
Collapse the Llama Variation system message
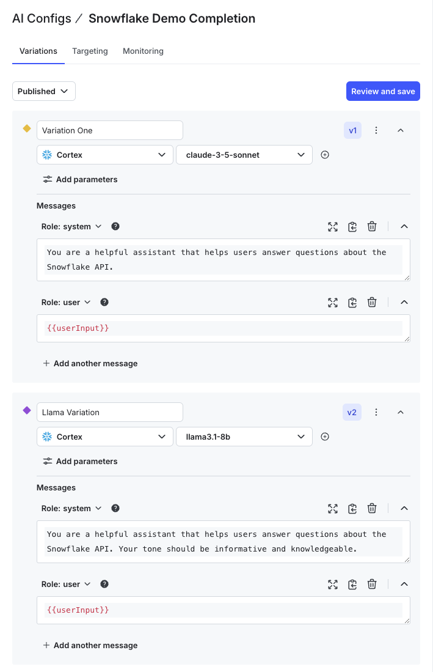[x=404, y=509]
